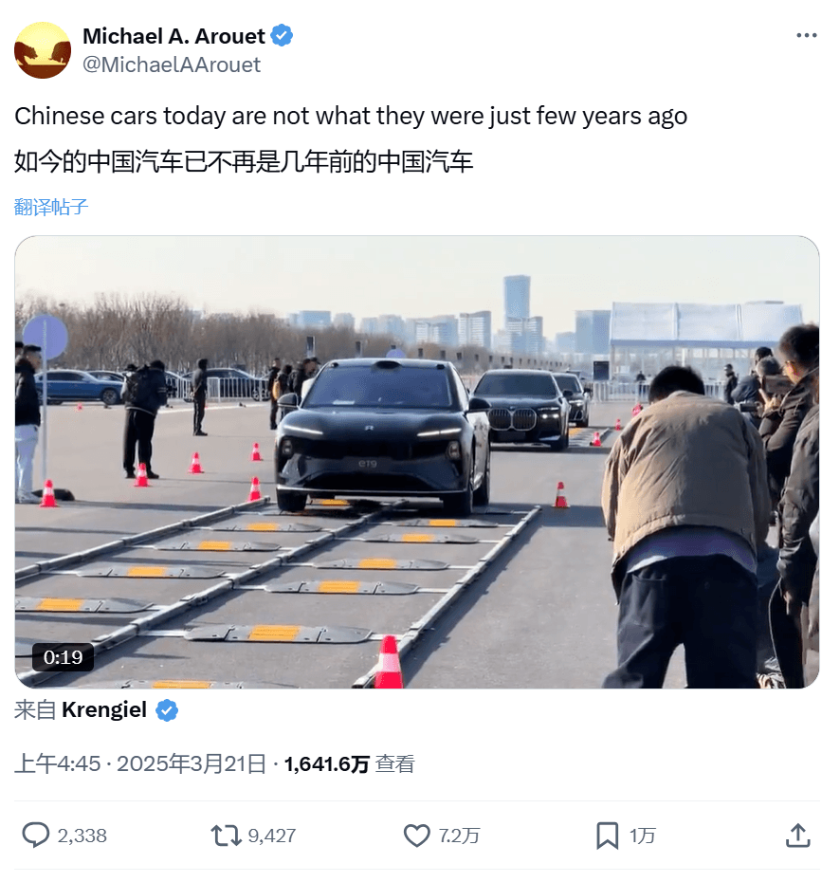This screenshot has height=882, width=840.
Task: Play the car video thumbnail
Action: coord(416,462)
